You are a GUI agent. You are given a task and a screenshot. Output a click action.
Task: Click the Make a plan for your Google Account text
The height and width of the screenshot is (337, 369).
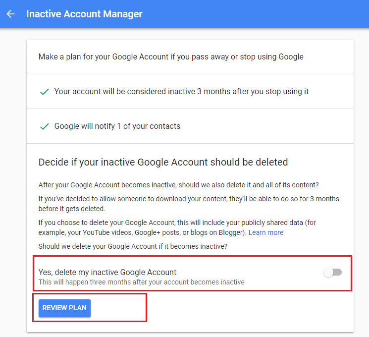[x=171, y=57]
